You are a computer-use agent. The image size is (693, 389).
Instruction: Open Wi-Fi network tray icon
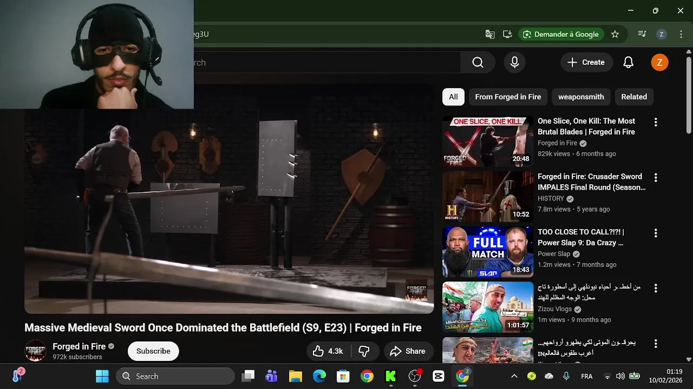click(607, 376)
